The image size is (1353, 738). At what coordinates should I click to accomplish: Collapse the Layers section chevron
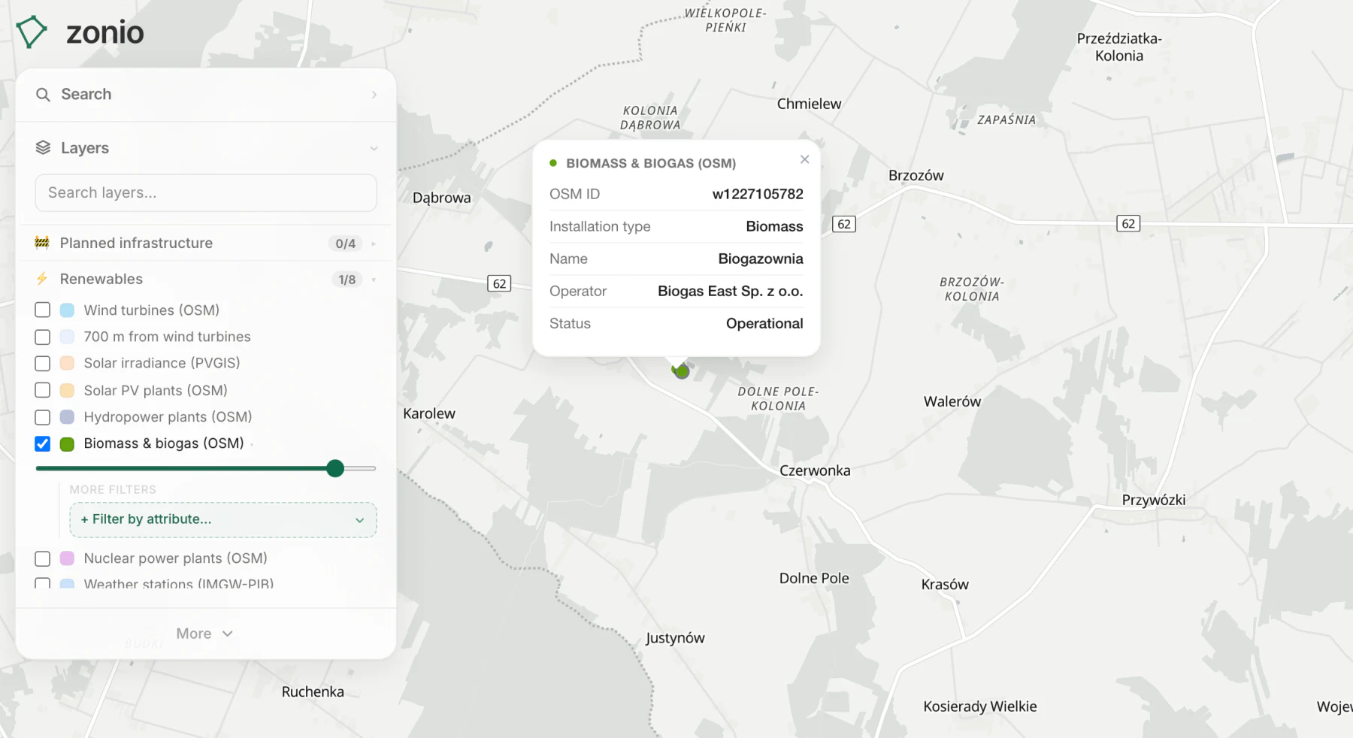point(374,149)
